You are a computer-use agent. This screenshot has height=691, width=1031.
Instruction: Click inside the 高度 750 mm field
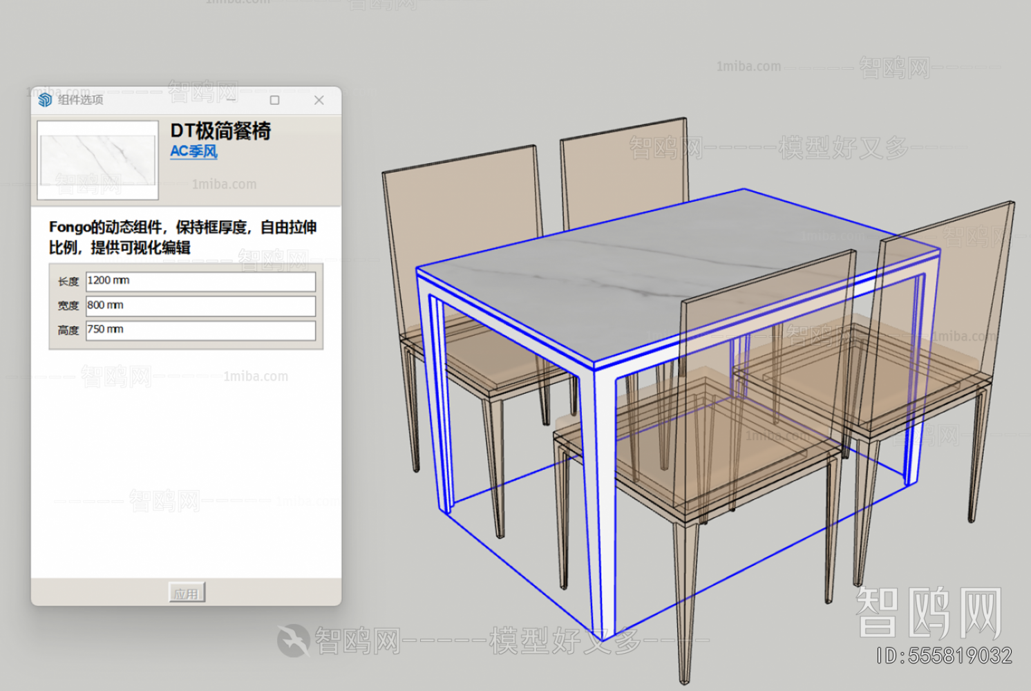click(200, 331)
